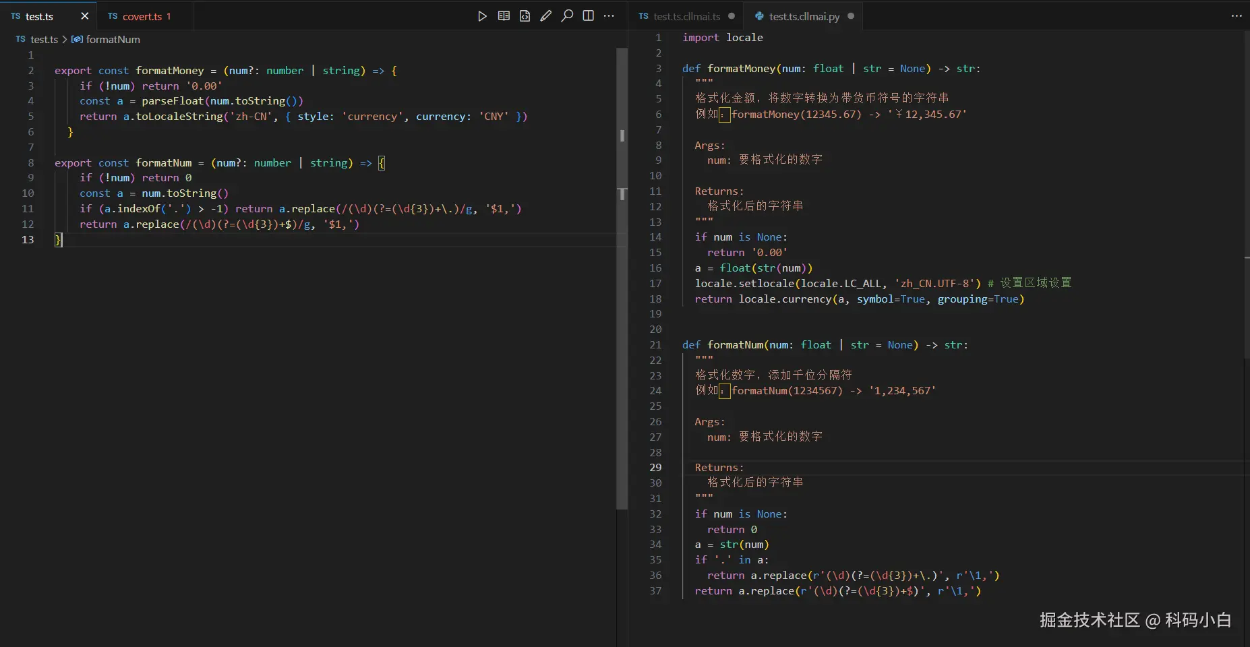Click 'locale.currency' in the Python code

tap(785, 299)
